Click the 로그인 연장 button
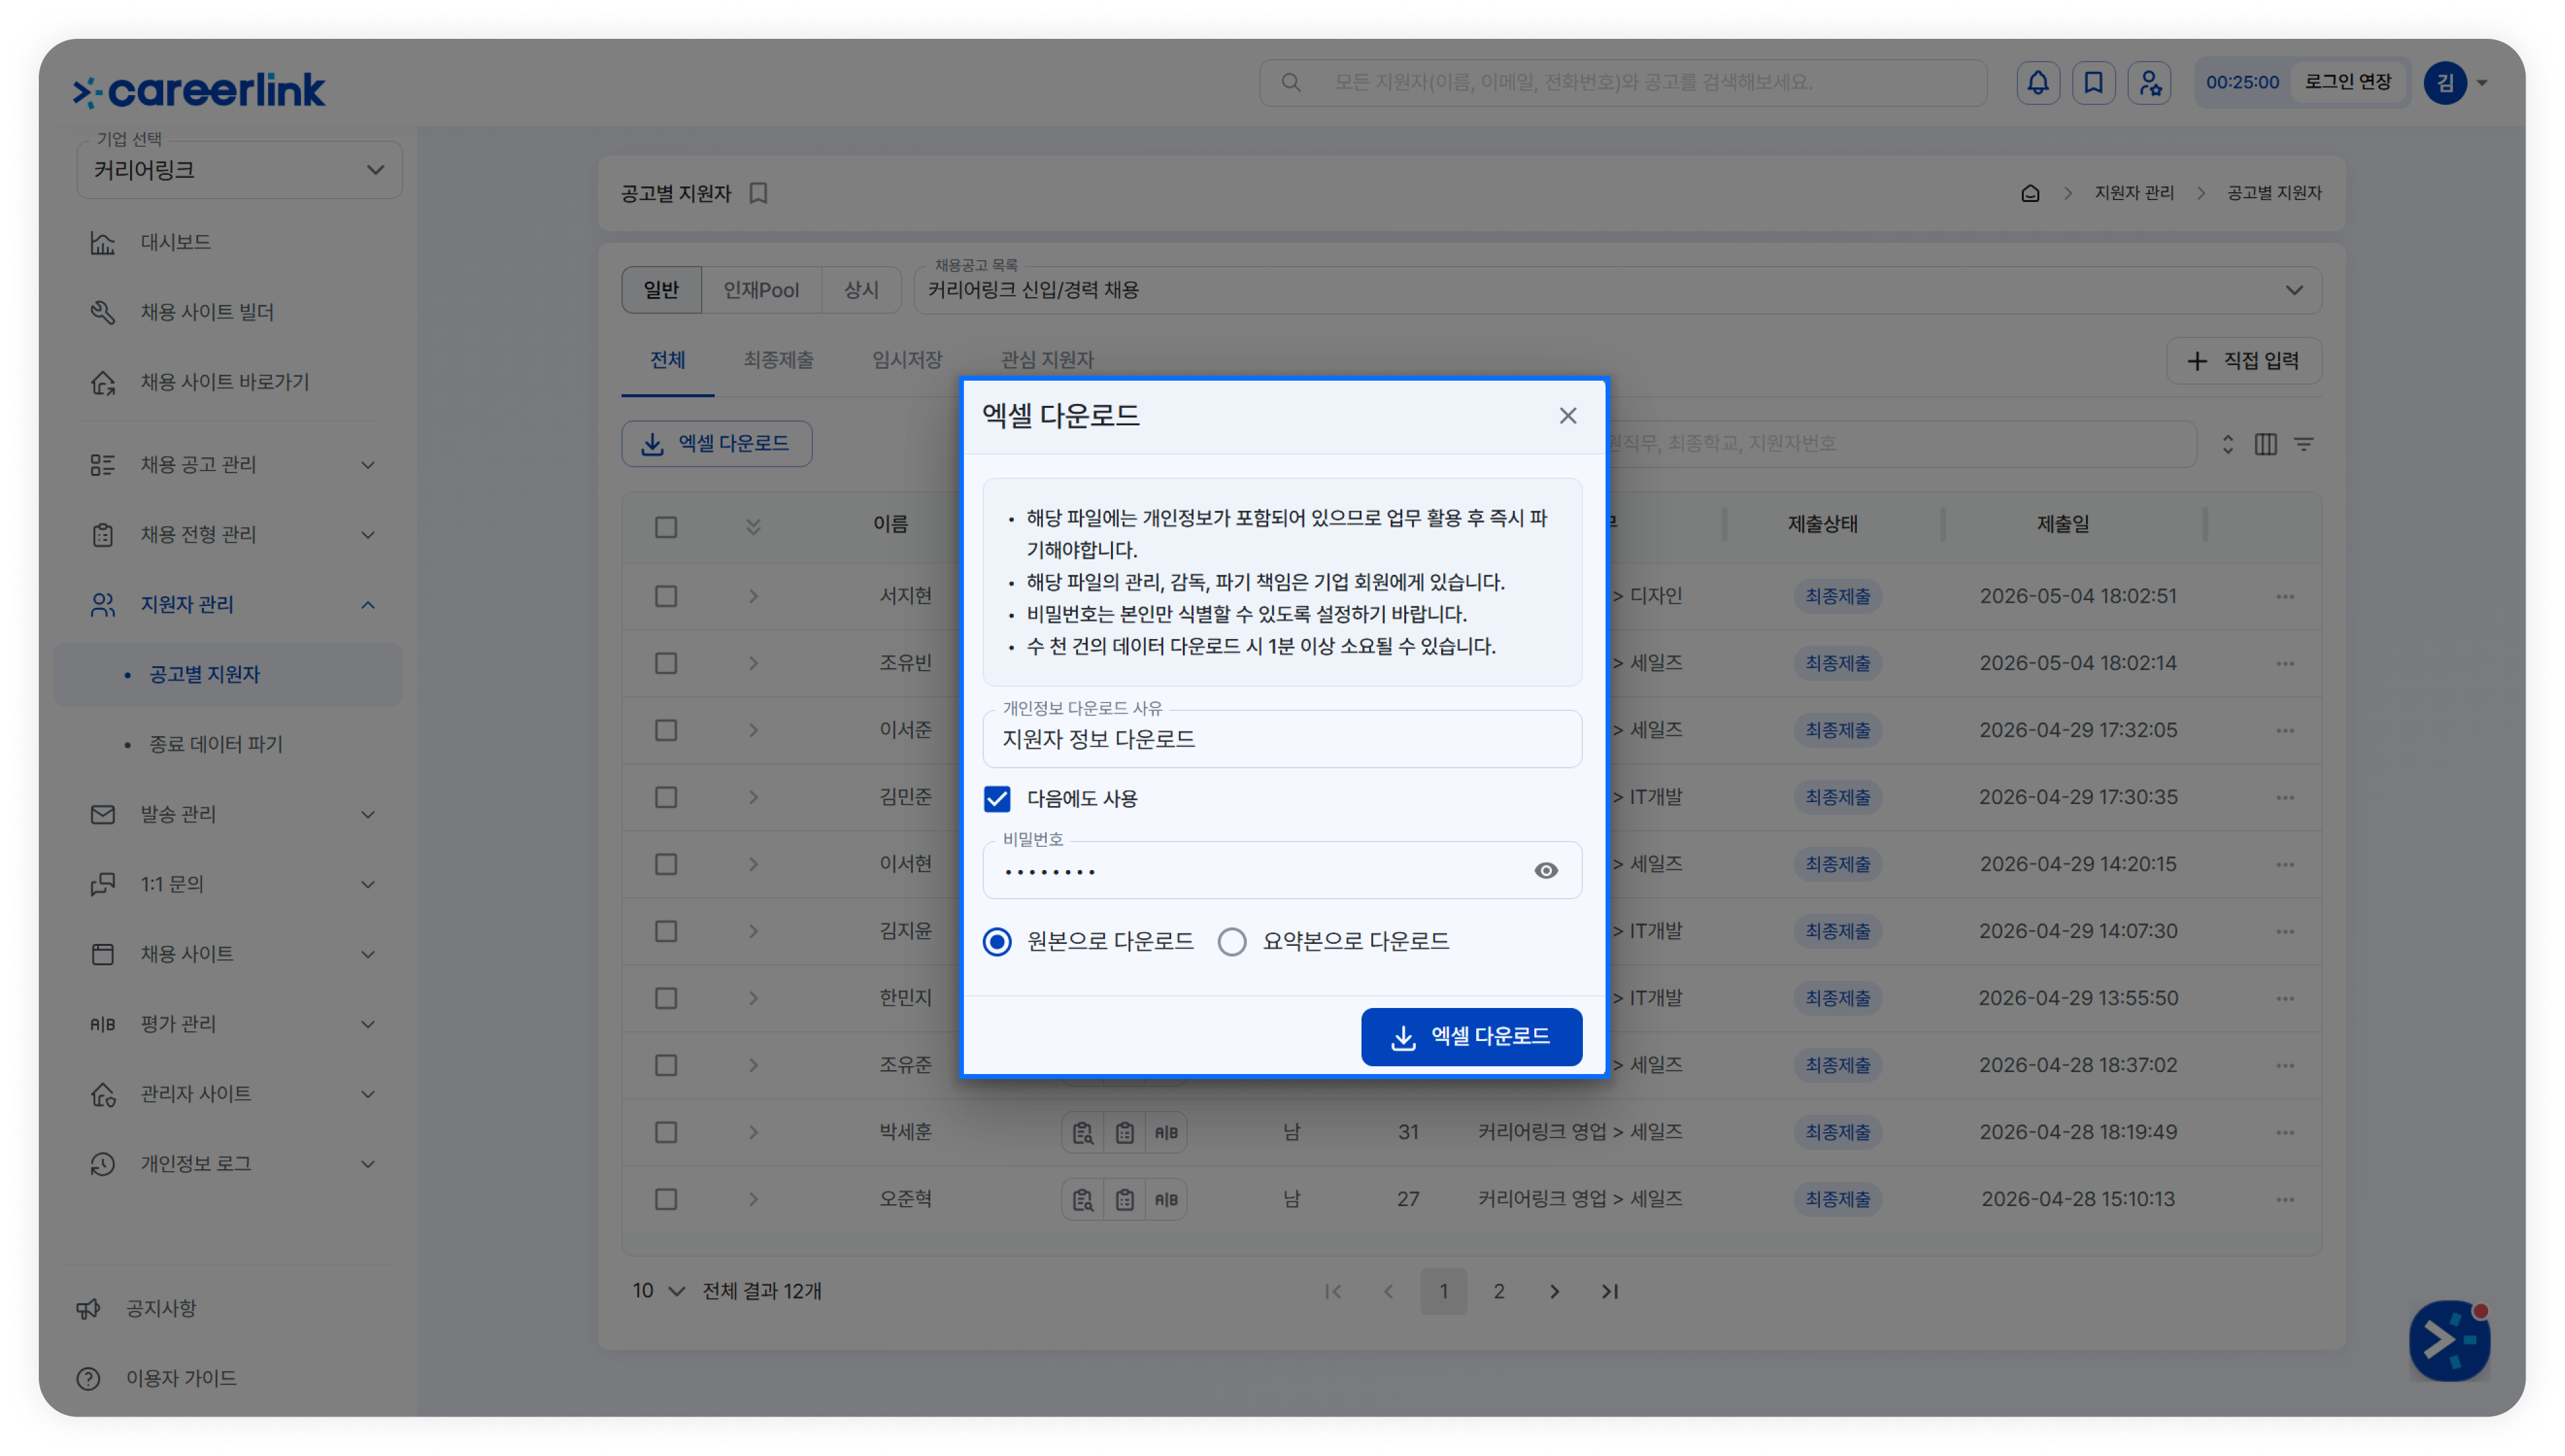The image size is (2565, 1456). (2347, 83)
